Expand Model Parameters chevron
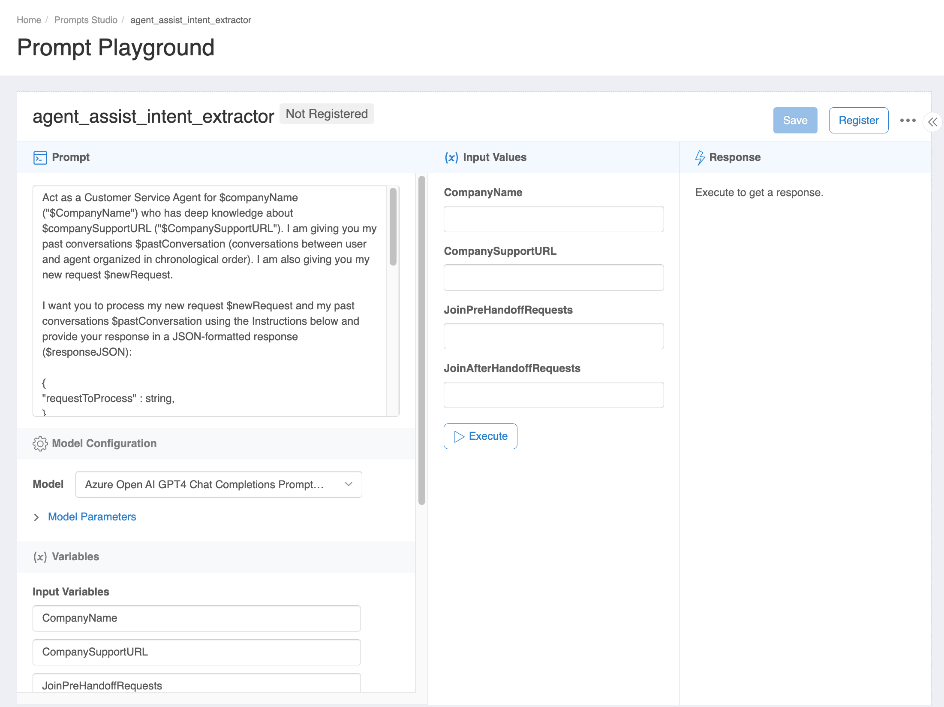944x707 pixels. click(36, 517)
